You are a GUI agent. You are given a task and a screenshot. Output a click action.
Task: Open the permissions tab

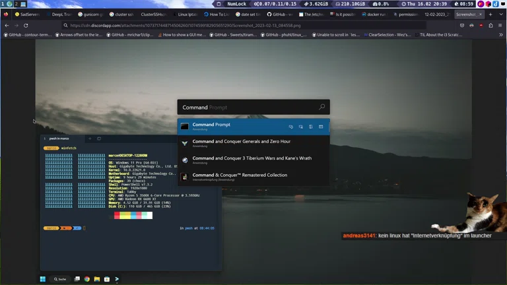[x=405, y=15]
